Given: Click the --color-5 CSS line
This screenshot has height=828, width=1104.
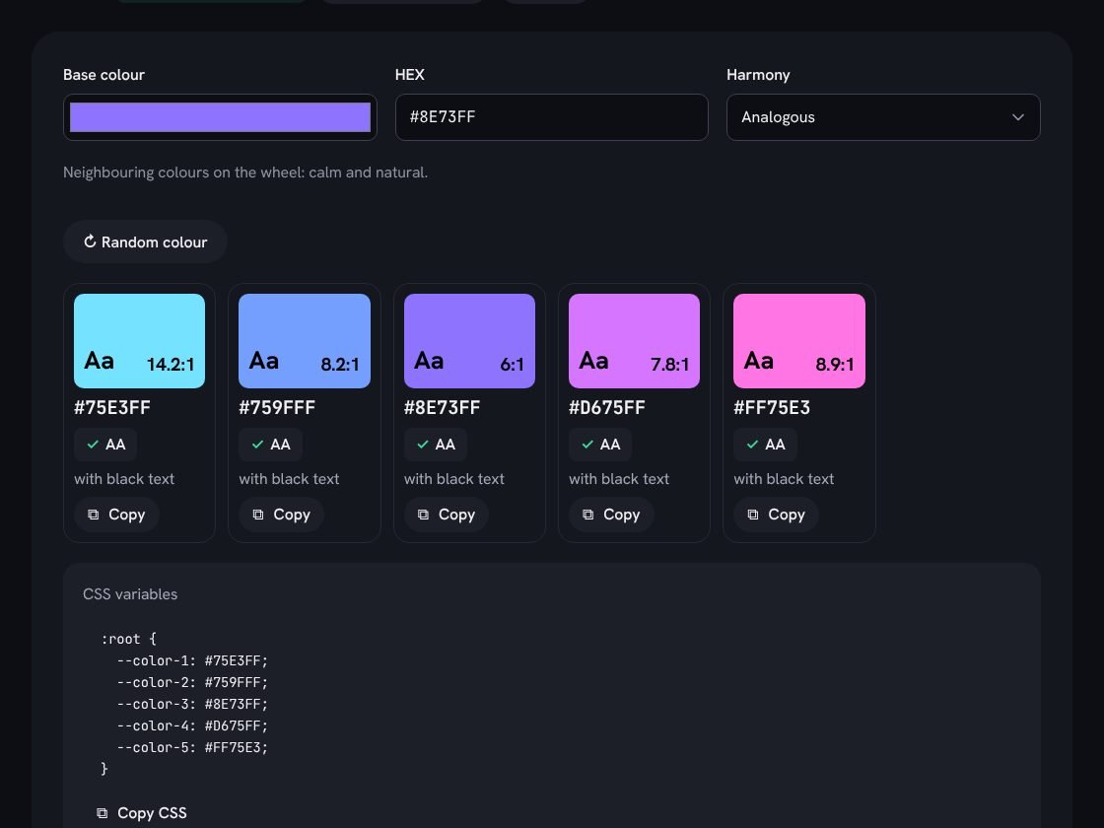Looking at the screenshot, I should click(x=193, y=748).
